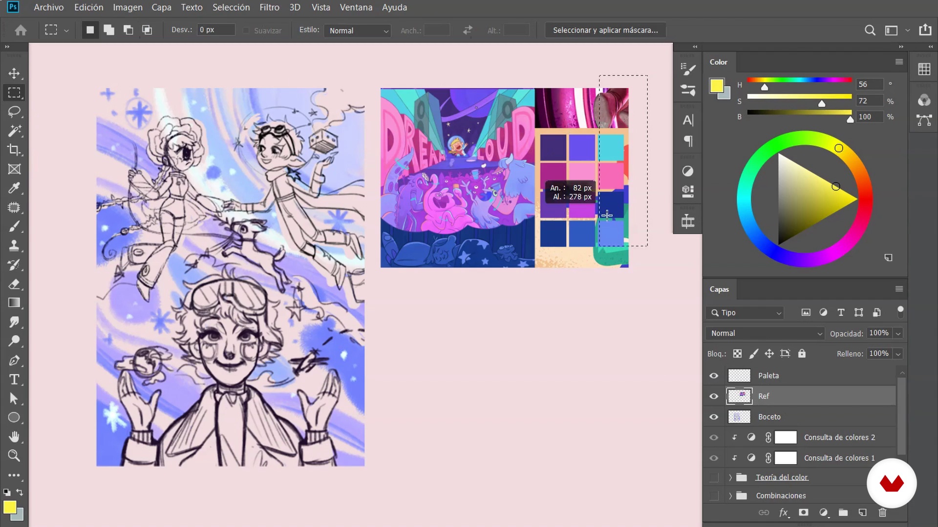Viewport: 938px width, 527px height.
Task: Open the Edición menu
Action: coord(89,7)
